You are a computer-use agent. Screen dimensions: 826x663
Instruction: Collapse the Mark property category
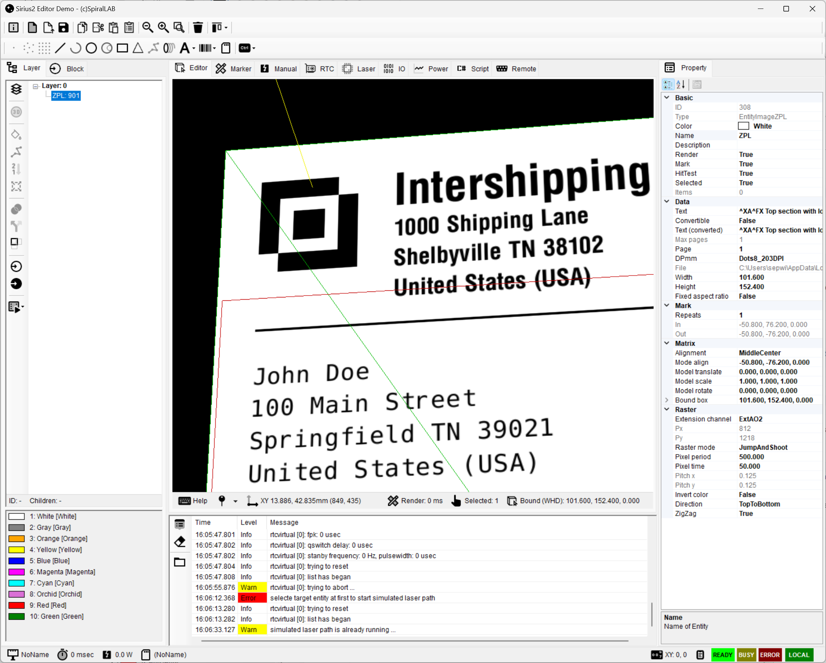pos(667,306)
